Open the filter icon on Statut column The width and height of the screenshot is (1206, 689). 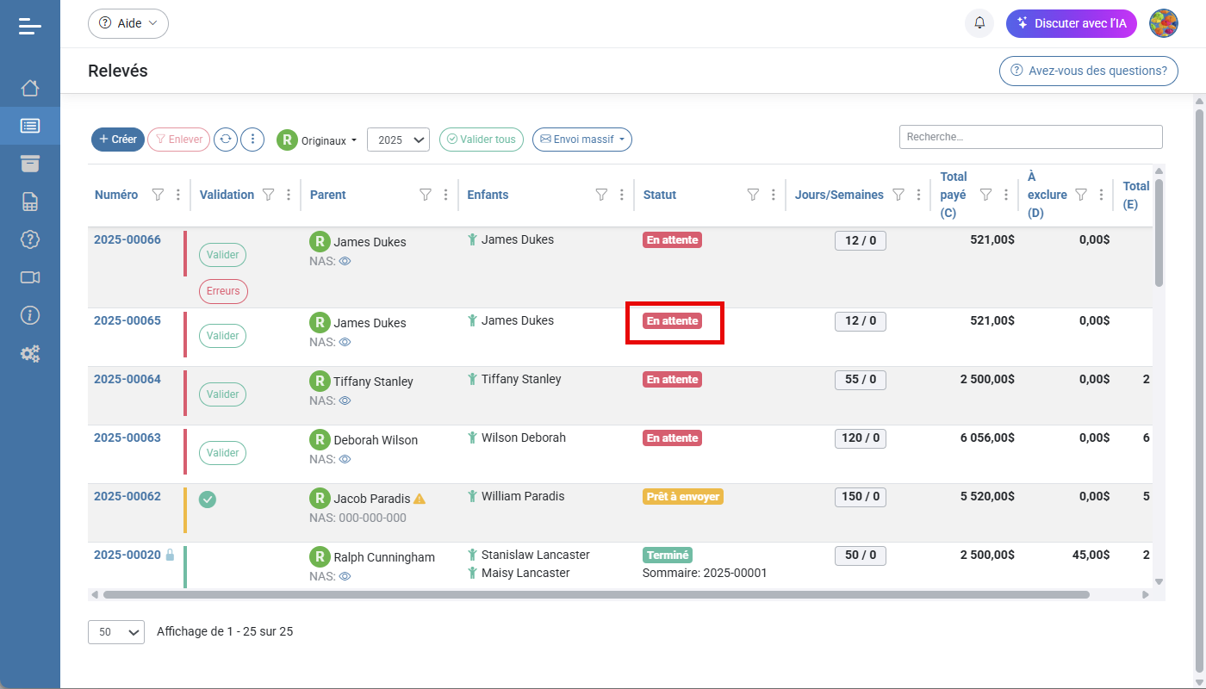click(x=753, y=195)
